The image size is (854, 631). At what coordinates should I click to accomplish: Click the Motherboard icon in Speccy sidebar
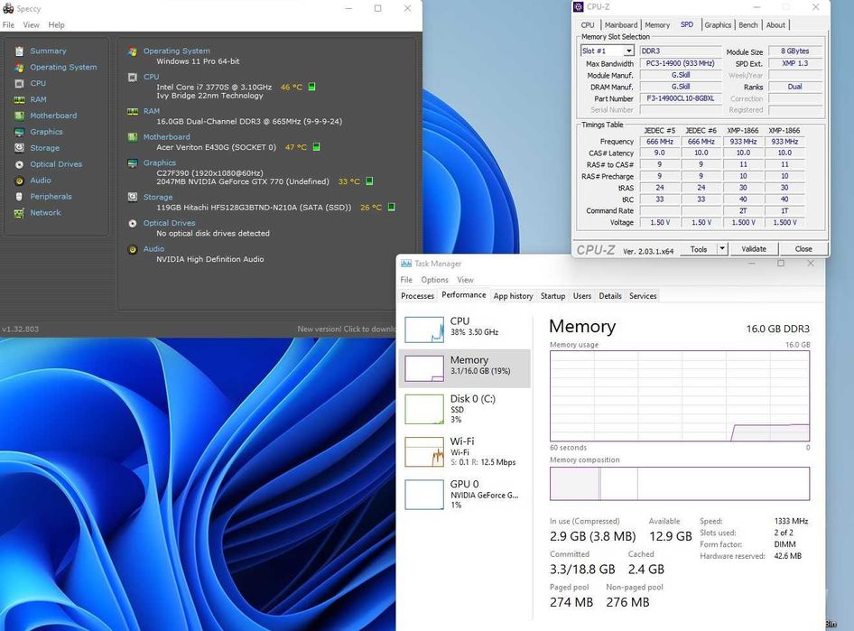pos(20,116)
